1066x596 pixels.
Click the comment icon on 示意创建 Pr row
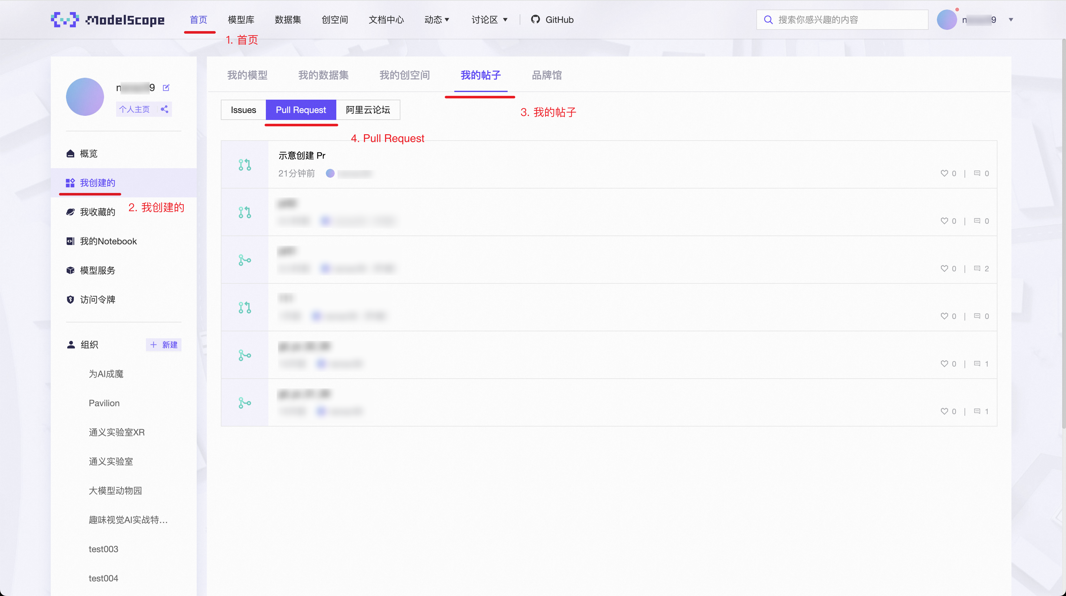click(x=977, y=173)
